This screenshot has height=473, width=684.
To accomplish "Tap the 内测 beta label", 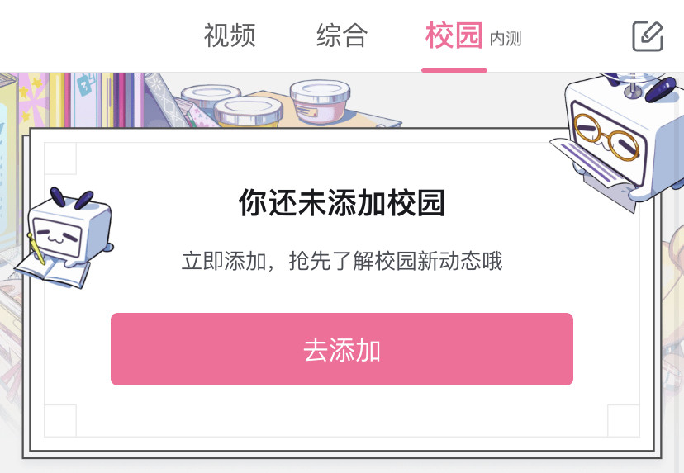I will [506, 39].
